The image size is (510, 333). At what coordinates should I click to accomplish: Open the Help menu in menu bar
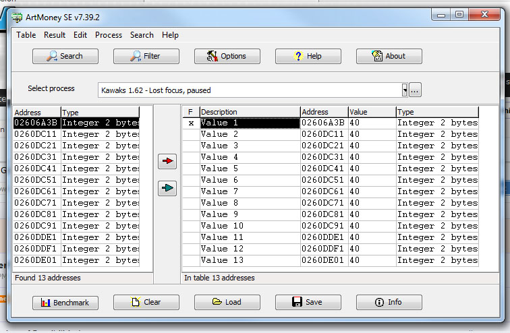coord(170,35)
